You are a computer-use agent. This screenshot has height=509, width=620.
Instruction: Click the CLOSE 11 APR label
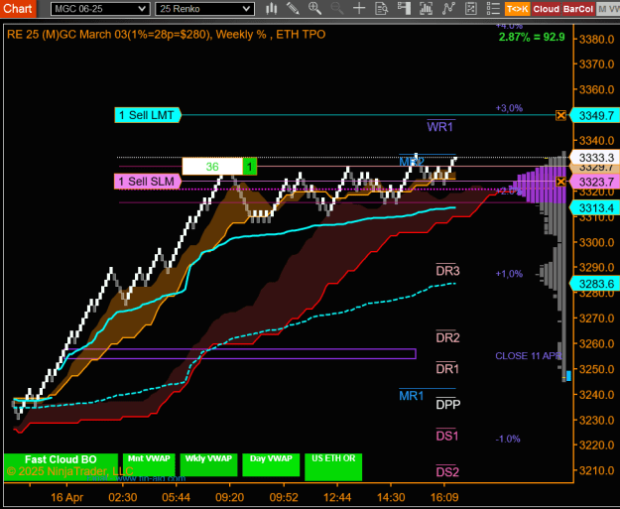click(529, 356)
